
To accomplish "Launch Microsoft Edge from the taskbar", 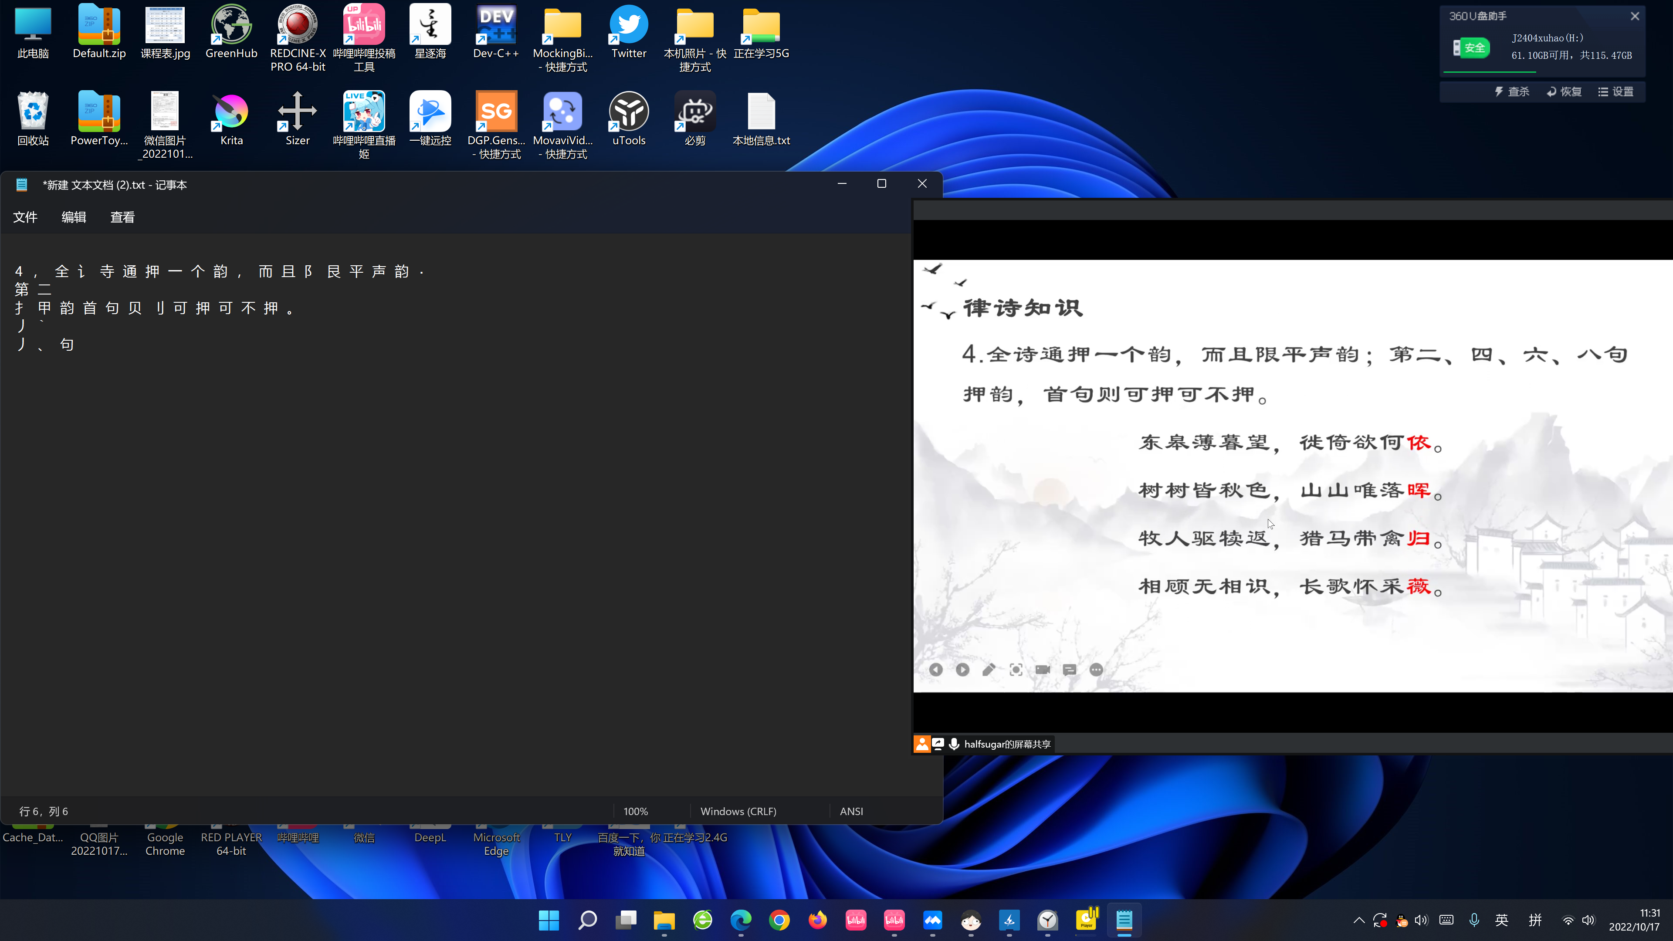I will tap(741, 920).
